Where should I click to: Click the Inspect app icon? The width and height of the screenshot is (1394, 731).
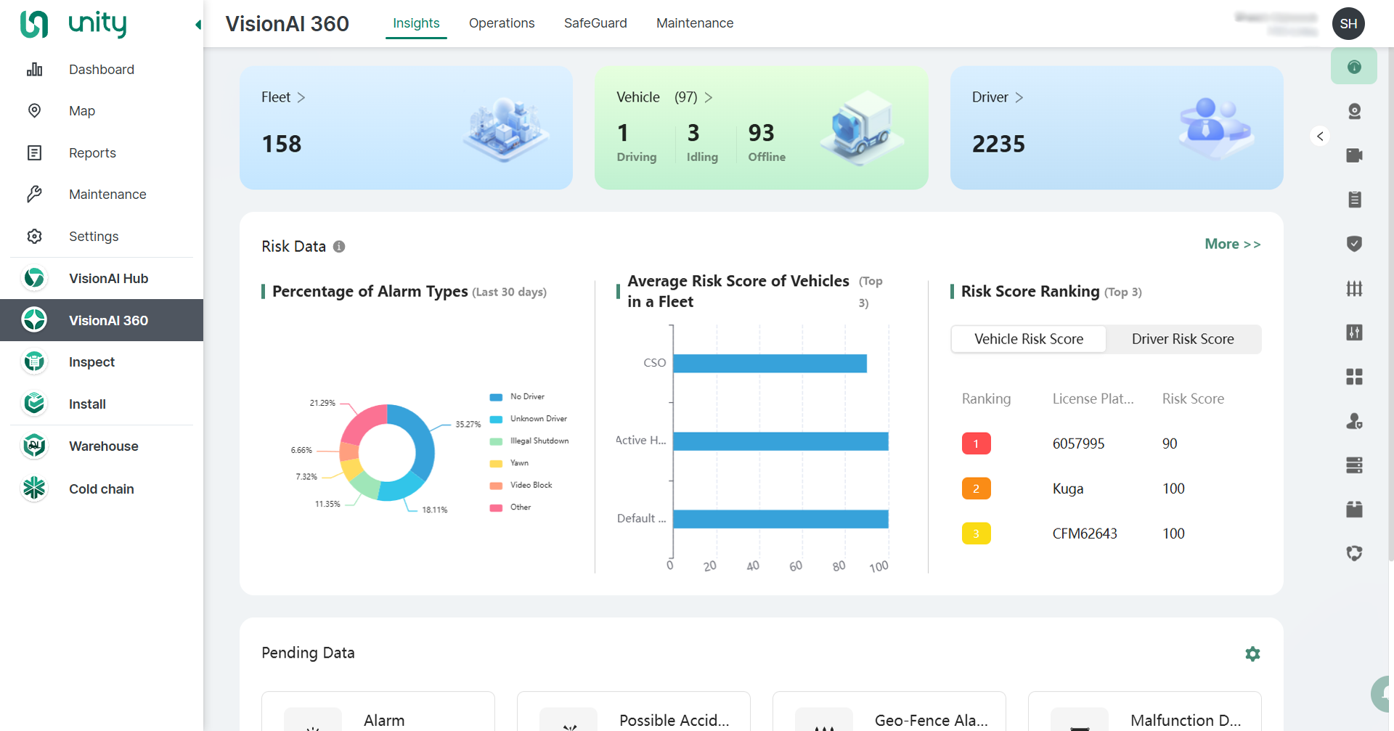(x=34, y=362)
